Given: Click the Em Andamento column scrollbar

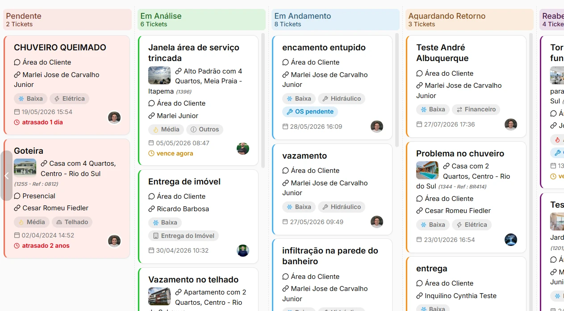Looking at the screenshot, I should click(x=397, y=90).
